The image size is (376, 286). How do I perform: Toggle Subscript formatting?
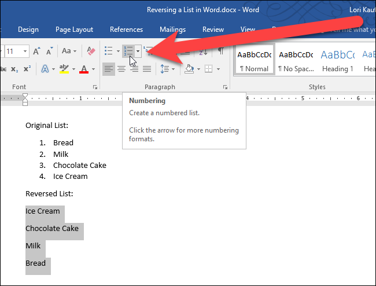14,69
